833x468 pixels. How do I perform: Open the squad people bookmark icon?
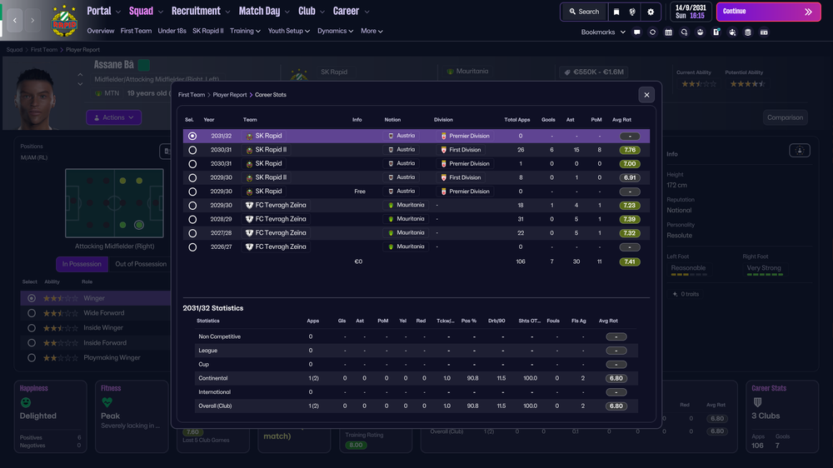pos(732,32)
